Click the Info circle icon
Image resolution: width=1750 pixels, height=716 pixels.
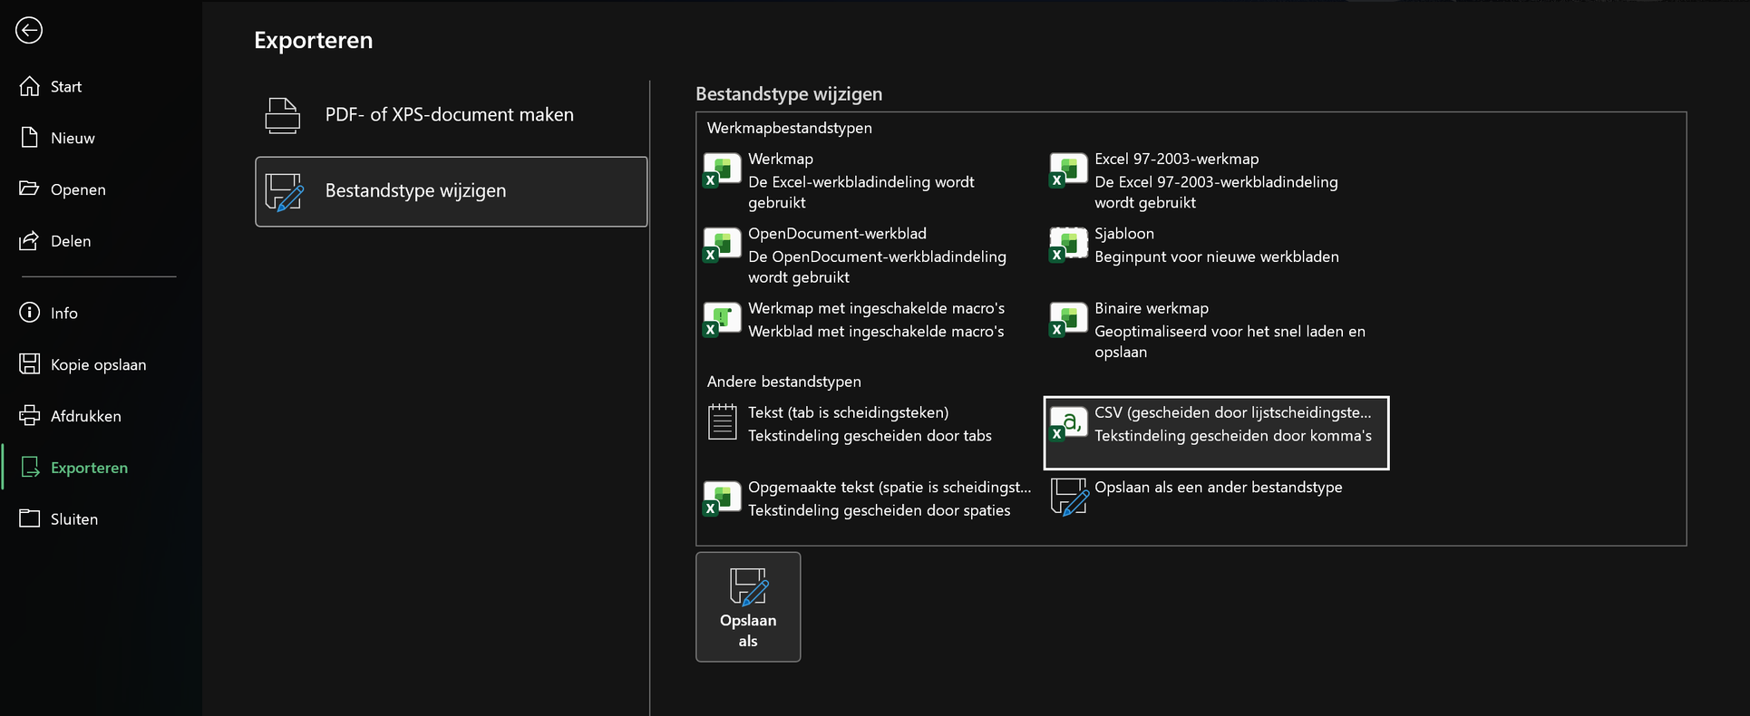[x=30, y=313]
